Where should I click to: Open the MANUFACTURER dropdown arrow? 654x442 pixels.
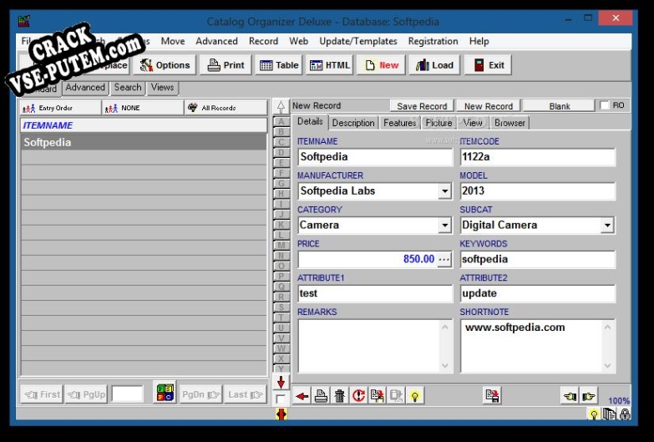[x=445, y=191]
